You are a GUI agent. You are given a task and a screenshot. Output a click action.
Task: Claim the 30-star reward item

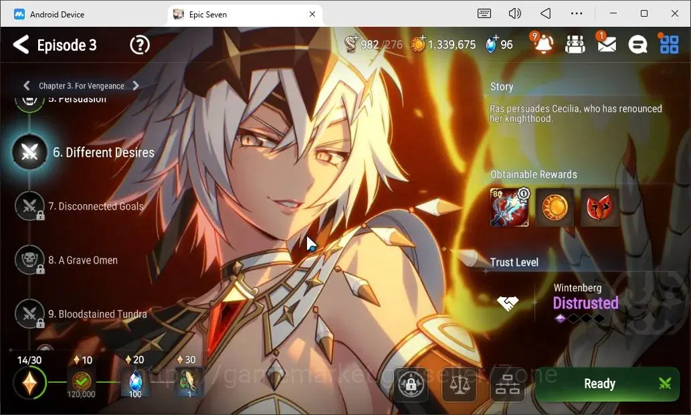click(x=189, y=382)
